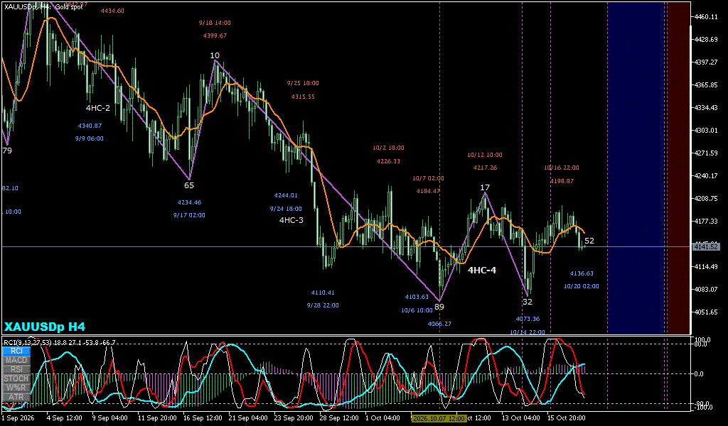Click the RCI(9,13,27,53) indicator readout
Image resolution: width=728 pixels, height=426 pixels.
pos(60,342)
